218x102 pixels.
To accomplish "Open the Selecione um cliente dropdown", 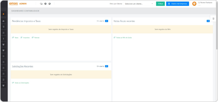I will tap(139, 4).
